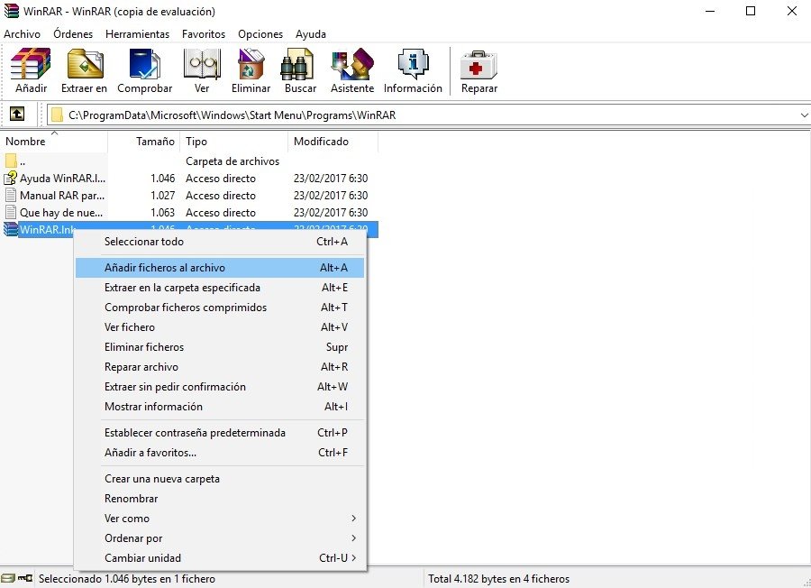Click the Comprobar toolbar icon

point(145,64)
